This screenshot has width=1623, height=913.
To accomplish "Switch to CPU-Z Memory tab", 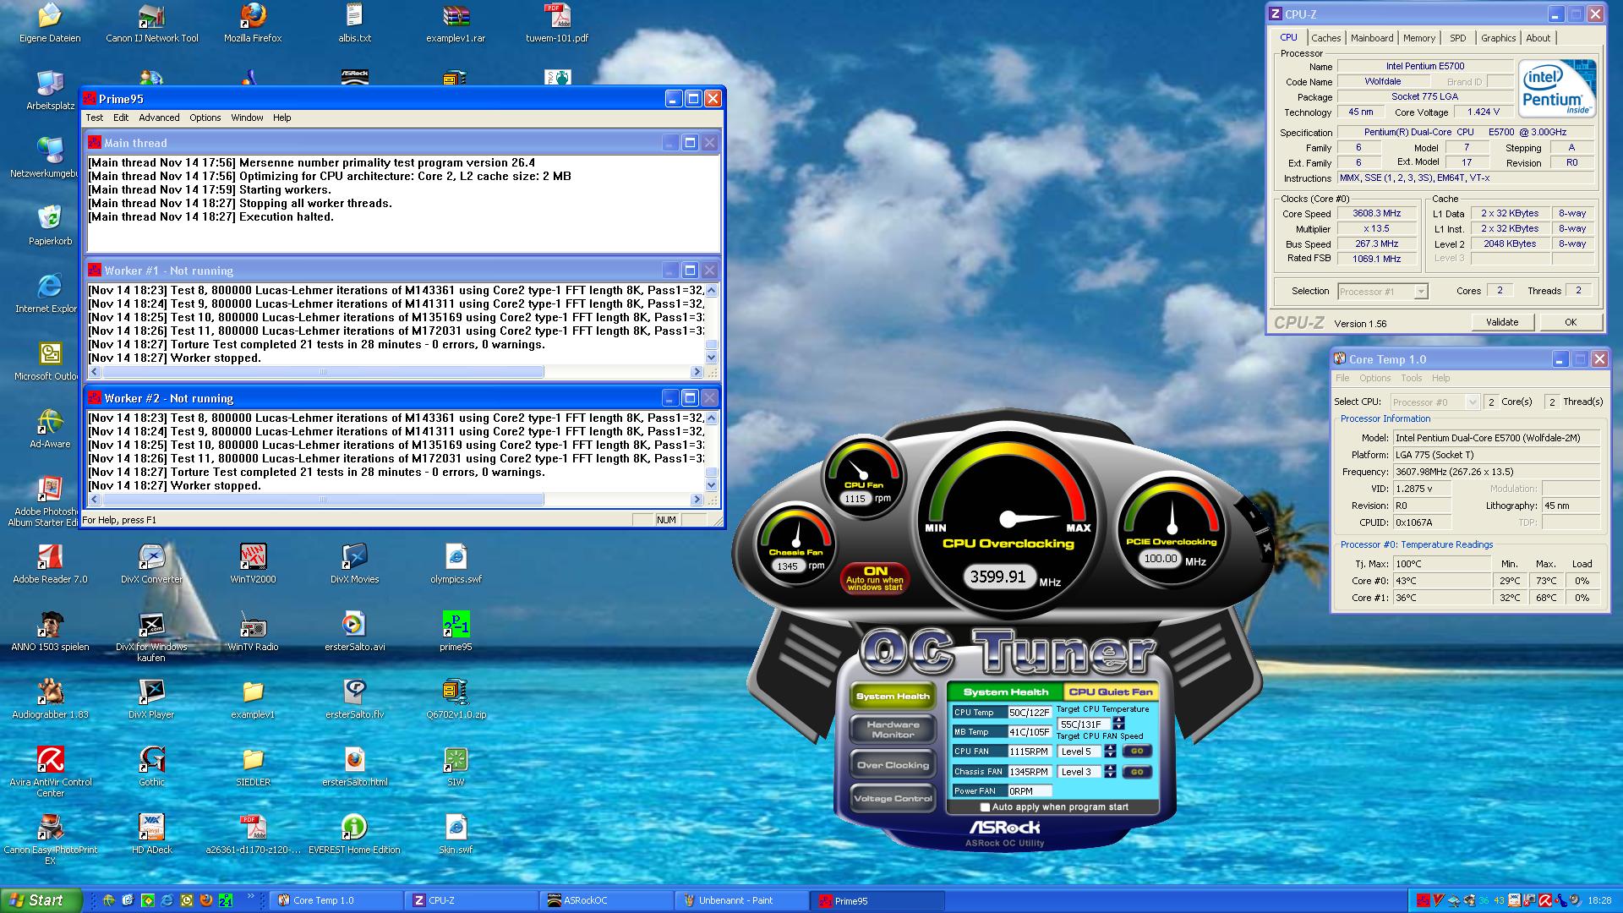I will coord(1418,38).
